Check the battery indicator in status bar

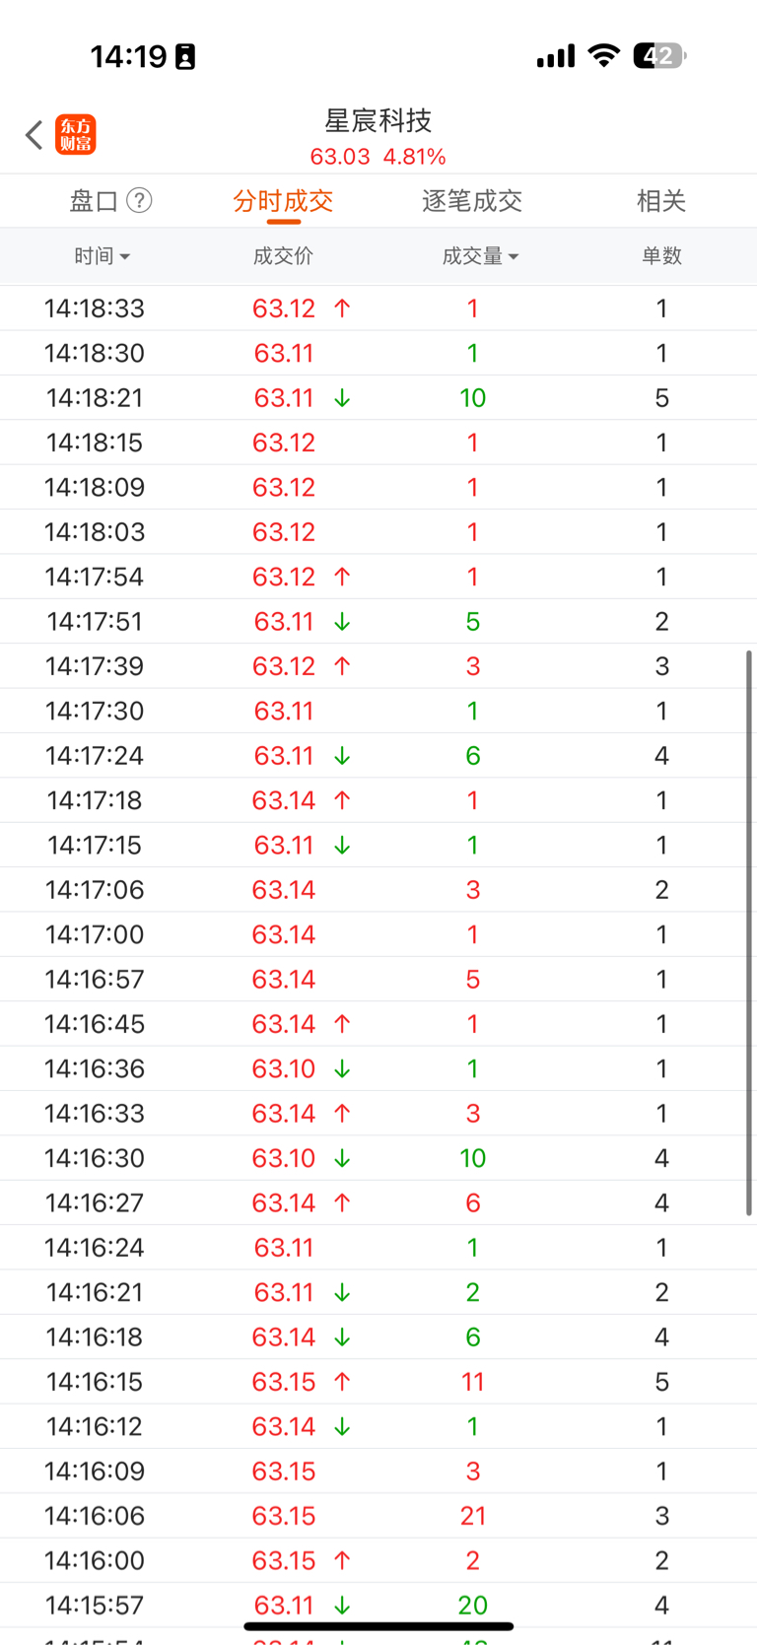click(x=659, y=56)
